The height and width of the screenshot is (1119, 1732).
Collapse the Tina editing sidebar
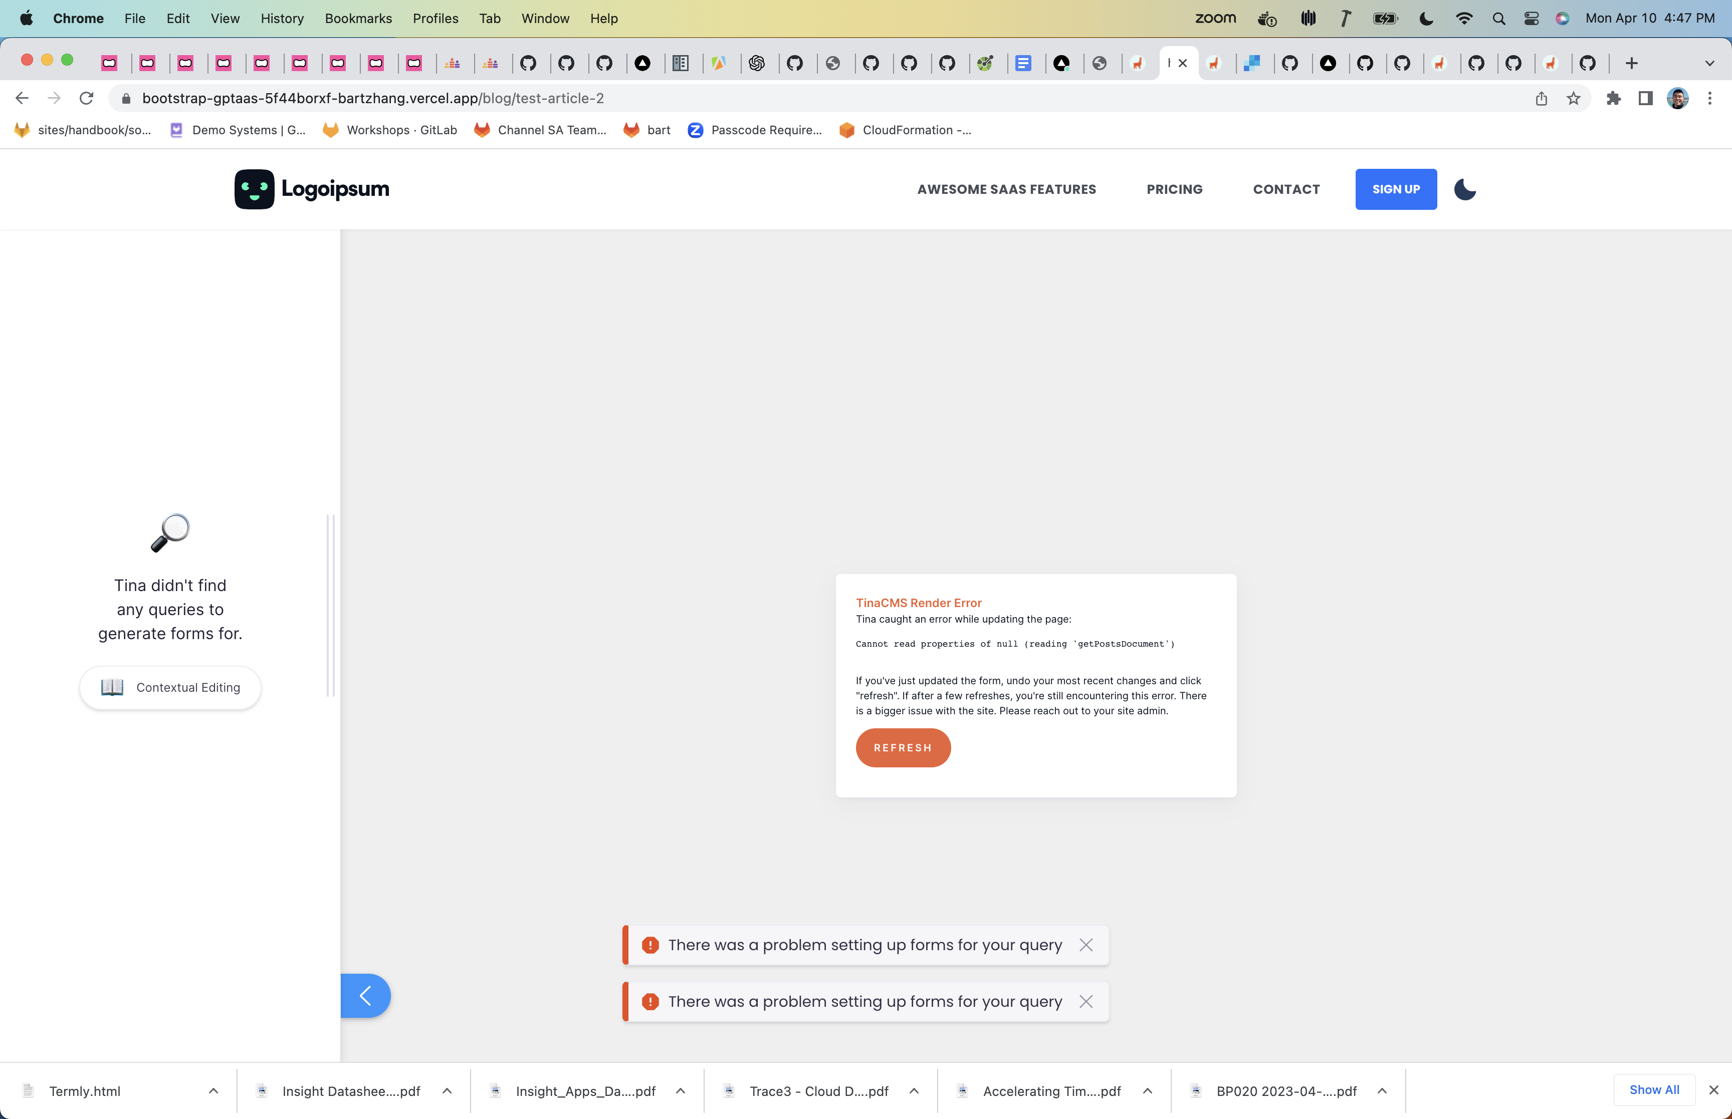point(365,995)
